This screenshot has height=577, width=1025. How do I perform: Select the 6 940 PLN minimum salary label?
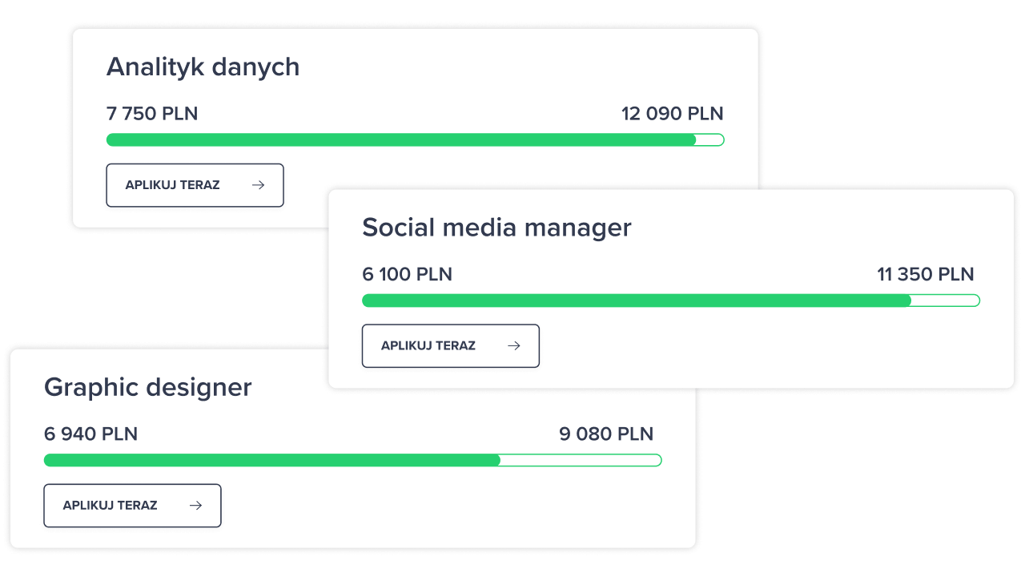coord(90,434)
